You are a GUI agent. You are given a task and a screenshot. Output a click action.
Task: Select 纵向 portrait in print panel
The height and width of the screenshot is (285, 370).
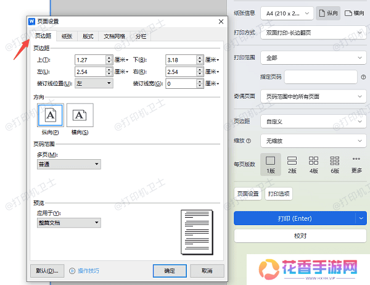[328, 13]
